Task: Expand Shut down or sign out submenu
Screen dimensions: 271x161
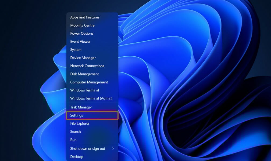Action: point(92,149)
